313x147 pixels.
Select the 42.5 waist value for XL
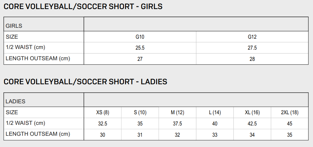pyautogui.click(x=252, y=124)
